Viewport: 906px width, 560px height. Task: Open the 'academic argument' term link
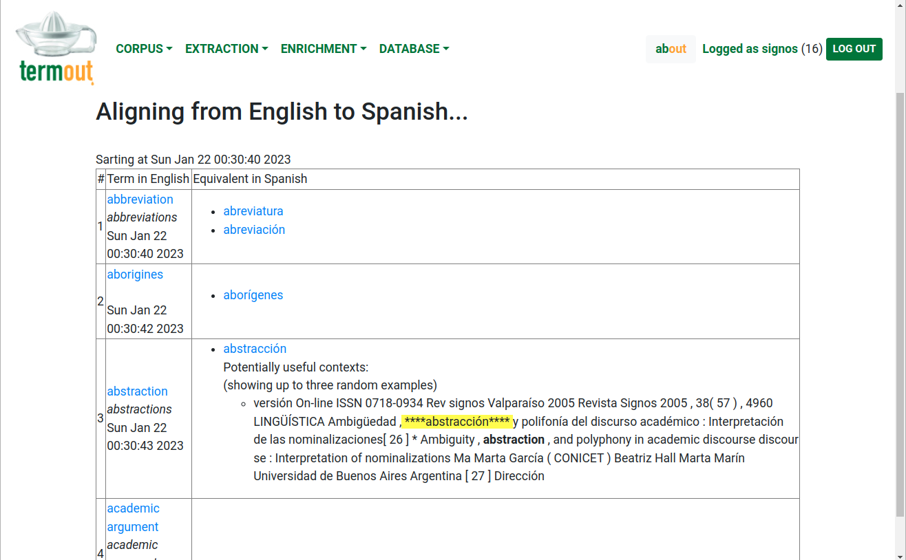click(x=133, y=517)
